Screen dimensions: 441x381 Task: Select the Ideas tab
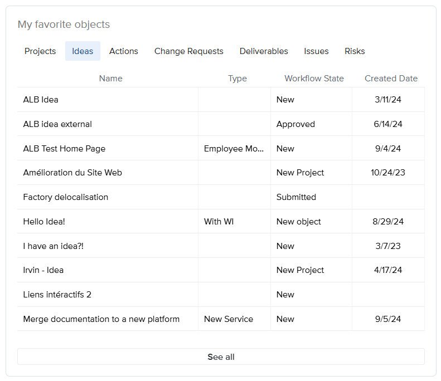point(83,51)
